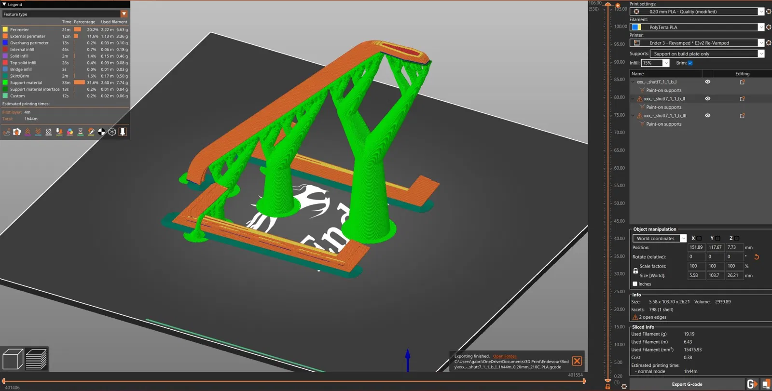Image resolution: width=772 pixels, height=391 pixels.
Task: Toggle shells wireframe cube icon
Action: [x=112, y=132]
